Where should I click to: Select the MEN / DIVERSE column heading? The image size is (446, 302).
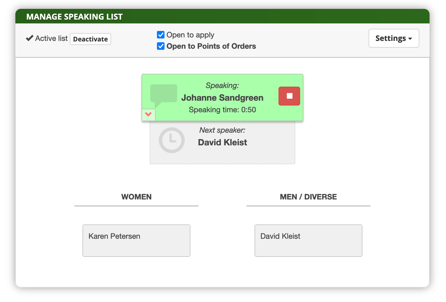308,197
